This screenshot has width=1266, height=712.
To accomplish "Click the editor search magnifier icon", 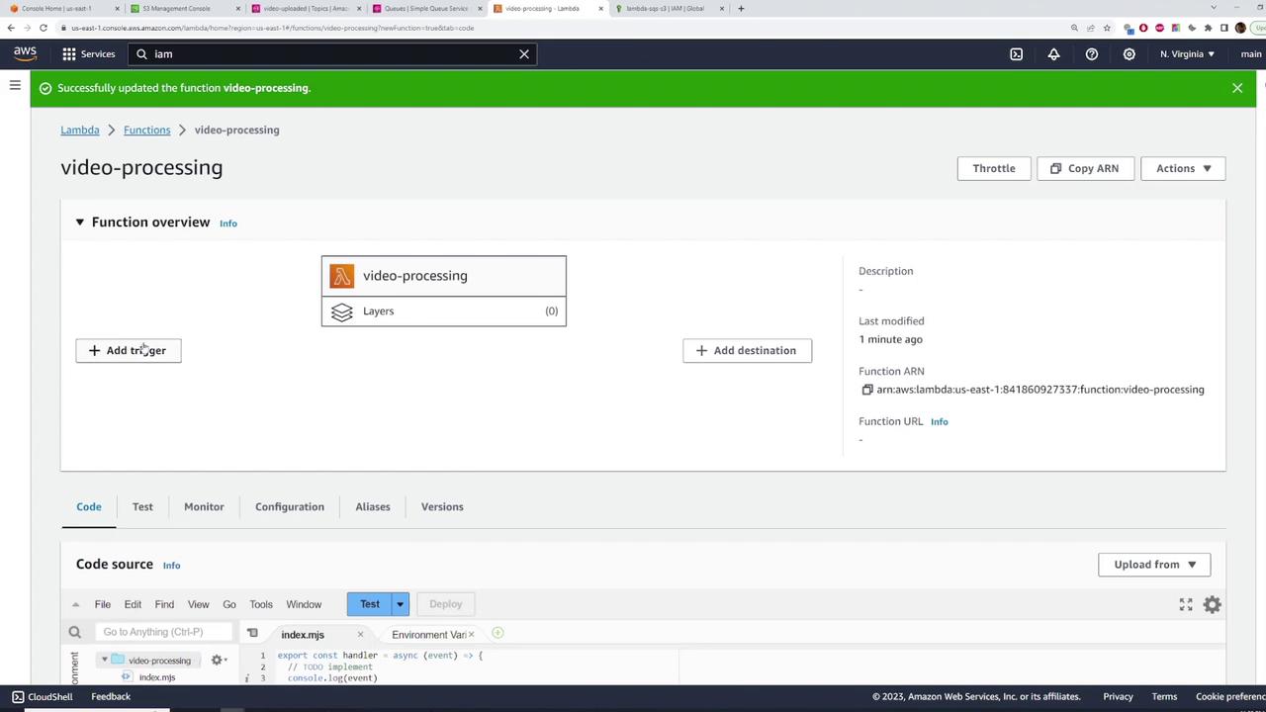I will (74, 632).
